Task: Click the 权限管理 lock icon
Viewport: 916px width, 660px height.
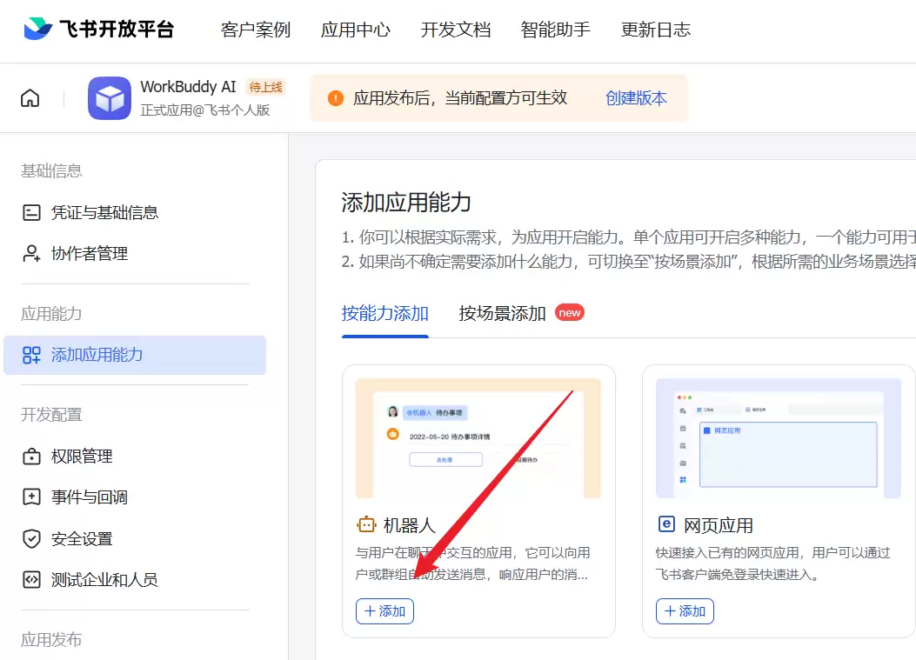Action: tap(31, 457)
